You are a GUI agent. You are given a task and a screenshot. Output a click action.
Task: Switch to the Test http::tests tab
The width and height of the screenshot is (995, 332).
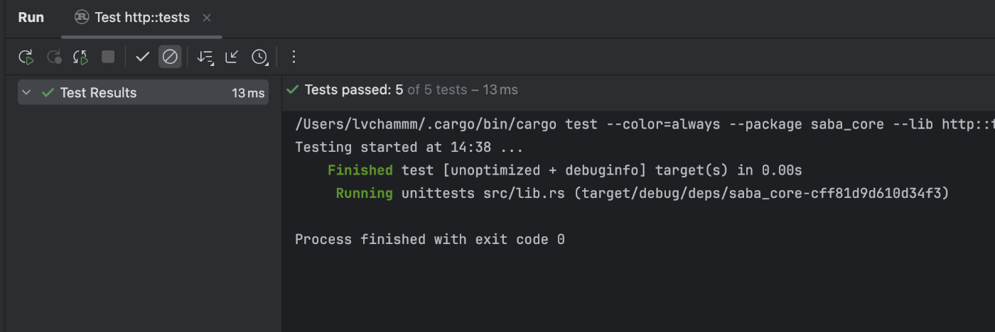(141, 18)
